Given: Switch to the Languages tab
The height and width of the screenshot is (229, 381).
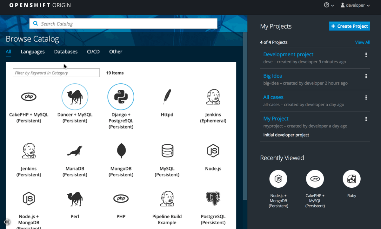Looking at the screenshot, I should 33,52.
